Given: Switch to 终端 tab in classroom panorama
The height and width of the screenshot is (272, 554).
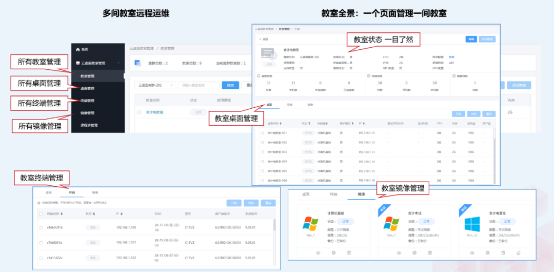Looking at the screenshot, I should click(290, 105).
